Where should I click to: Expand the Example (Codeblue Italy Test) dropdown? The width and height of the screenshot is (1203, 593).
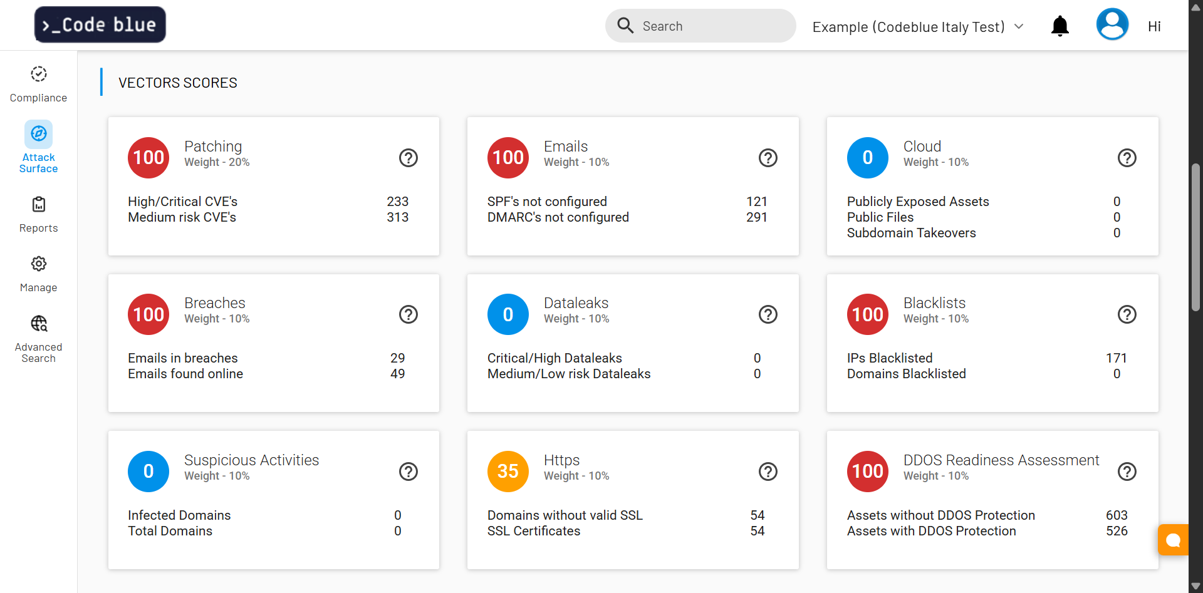tap(917, 27)
